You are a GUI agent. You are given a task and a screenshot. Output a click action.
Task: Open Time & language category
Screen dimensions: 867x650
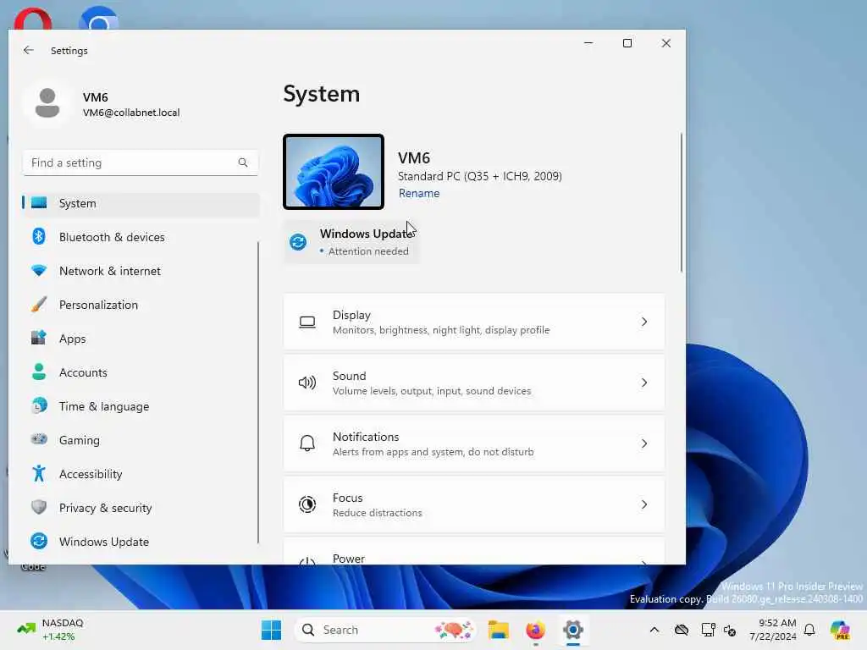(x=141, y=406)
